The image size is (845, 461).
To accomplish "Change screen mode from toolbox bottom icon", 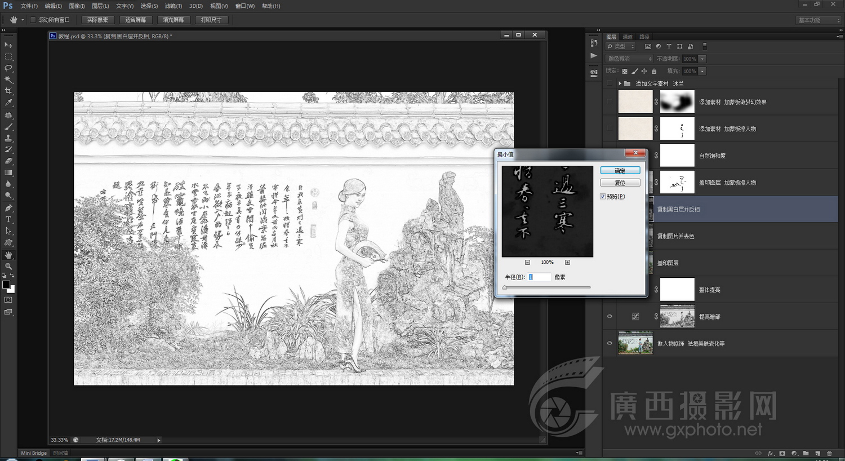I will tap(8, 312).
